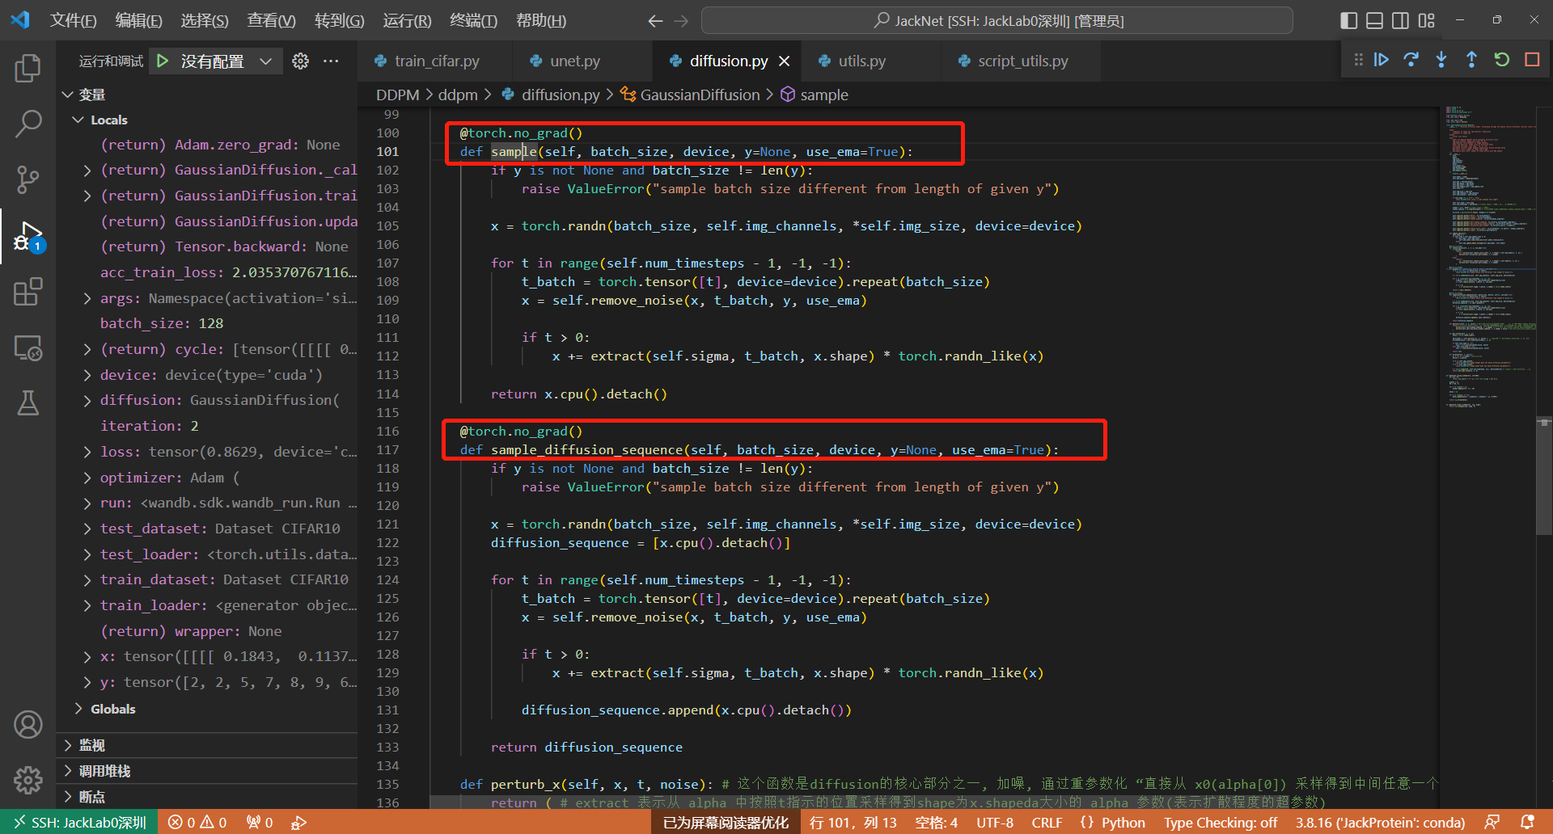Open notifications bell in status bar
Viewport: 1553px width, 834px height.
tap(1527, 823)
